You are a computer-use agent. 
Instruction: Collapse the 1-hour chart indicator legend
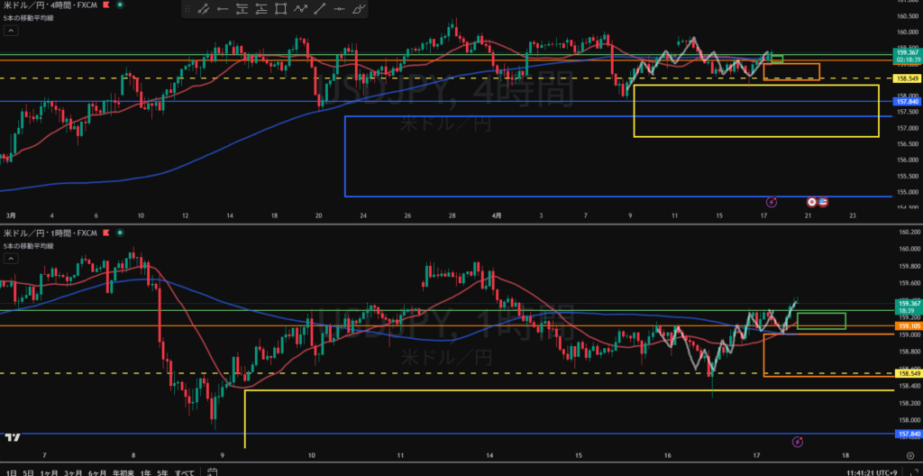pyautogui.click(x=11, y=259)
